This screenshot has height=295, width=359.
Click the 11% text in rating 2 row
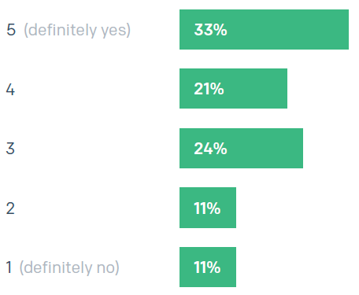(x=207, y=208)
